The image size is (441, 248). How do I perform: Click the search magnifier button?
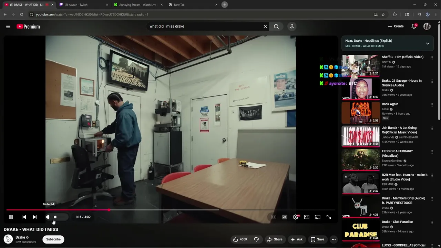click(276, 27)
